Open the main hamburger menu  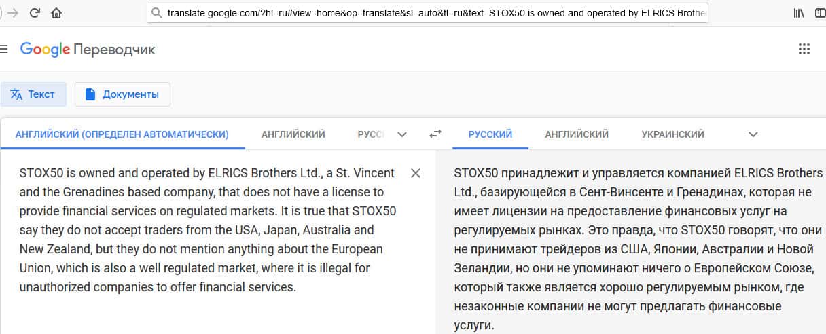[4, 49]
